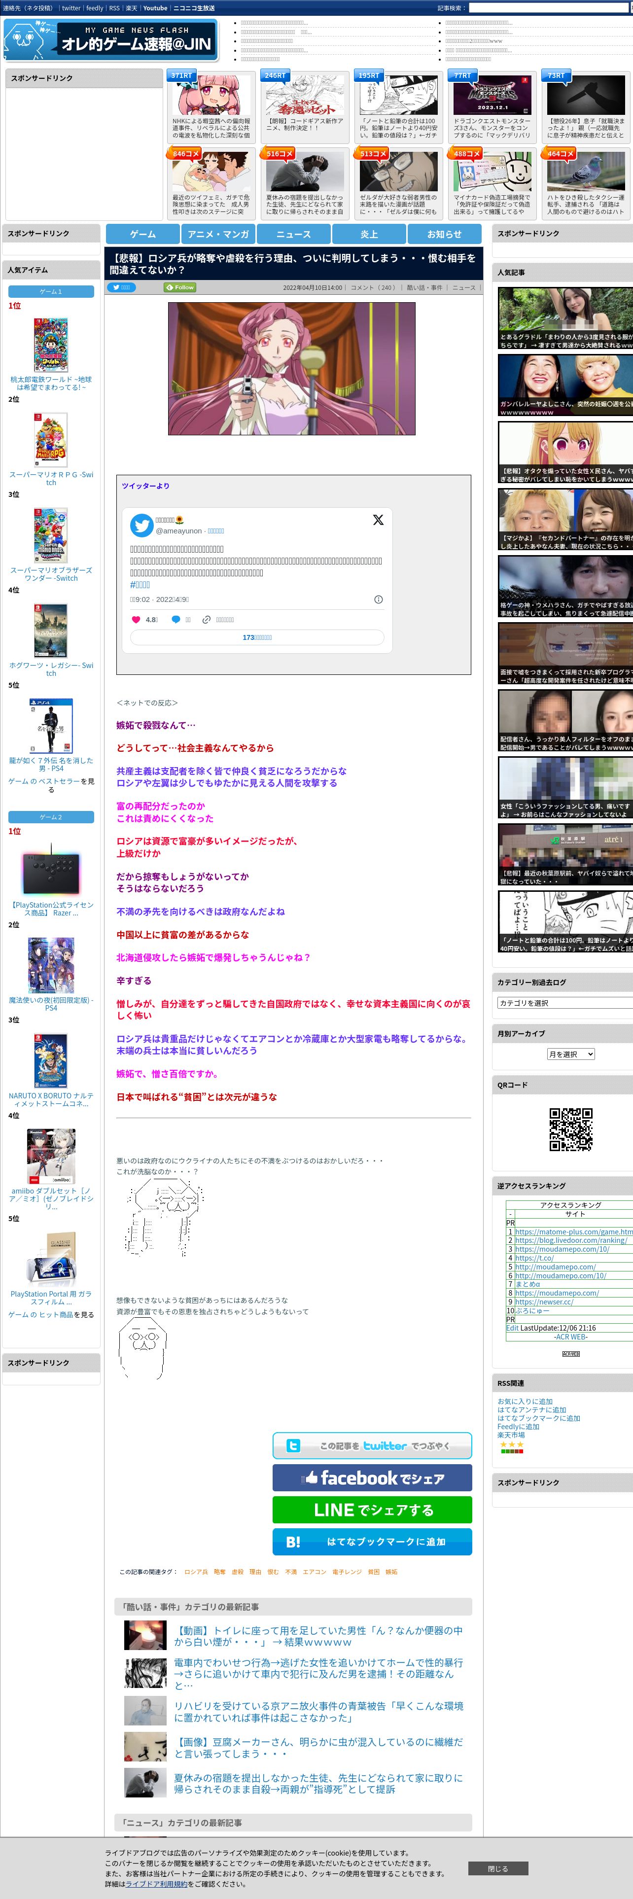Open the アニメ・マンガ navigation tab
This screenshot has height=1899, width=633.
(x=218, y=234)
